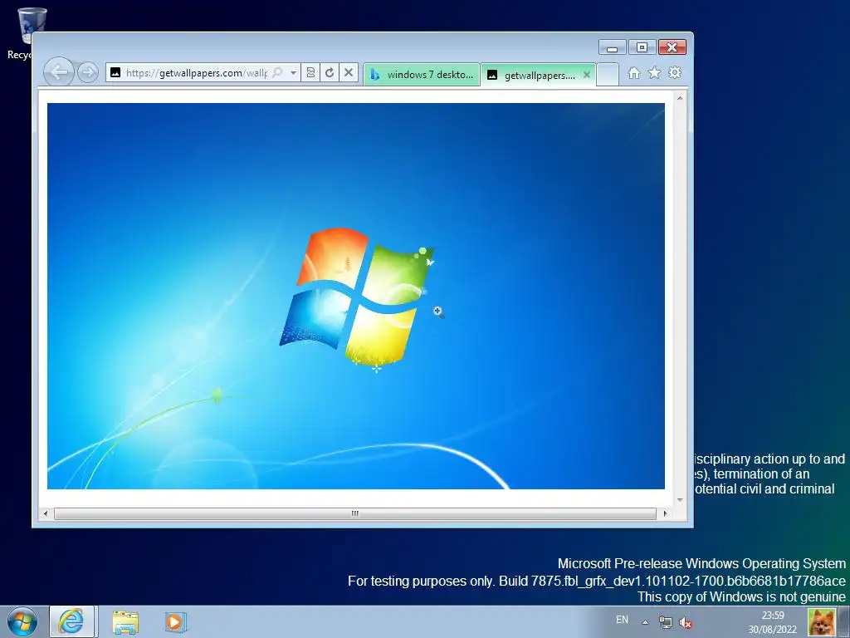Minimize the Internet Explorer window
The width and height of the screenshot is (850, 638).
coord(612,47)
